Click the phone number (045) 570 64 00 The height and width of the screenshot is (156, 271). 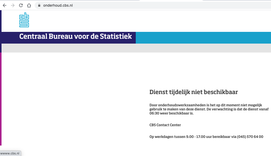click(x=250, y=137)
